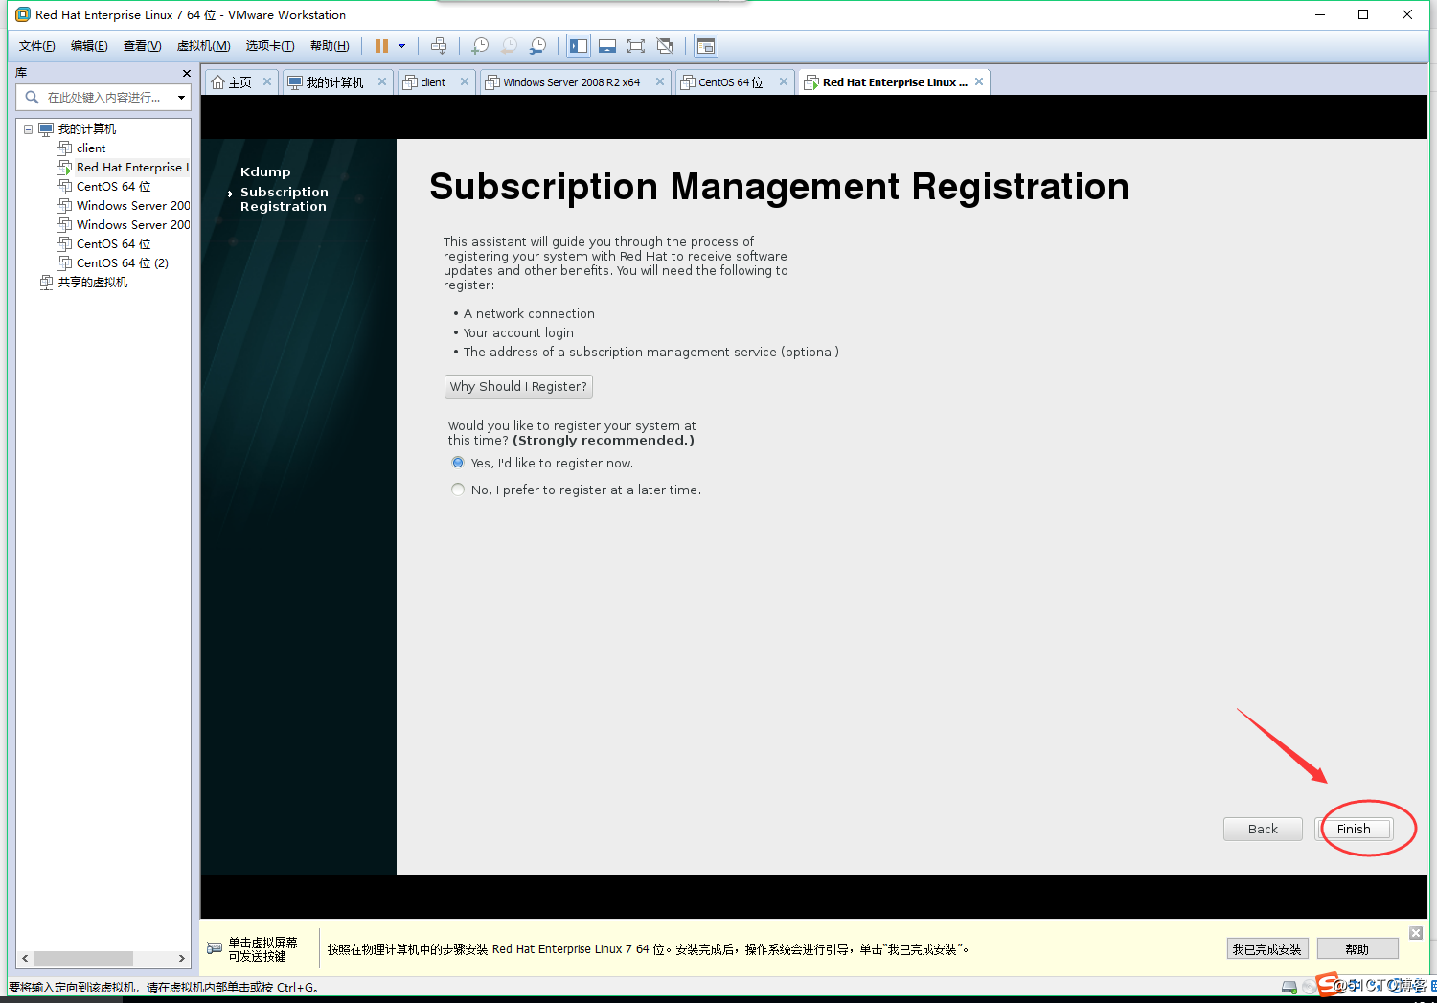
Task: Open the 选项卡(T) menu
Action: (269, 46)
